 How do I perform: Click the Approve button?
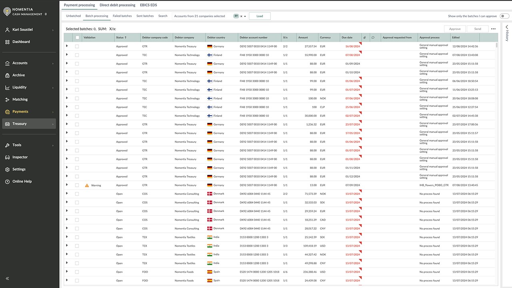(455, 29)
